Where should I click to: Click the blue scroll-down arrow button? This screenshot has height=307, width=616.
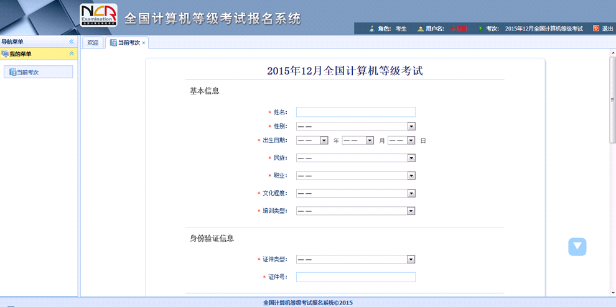point(577,247)
